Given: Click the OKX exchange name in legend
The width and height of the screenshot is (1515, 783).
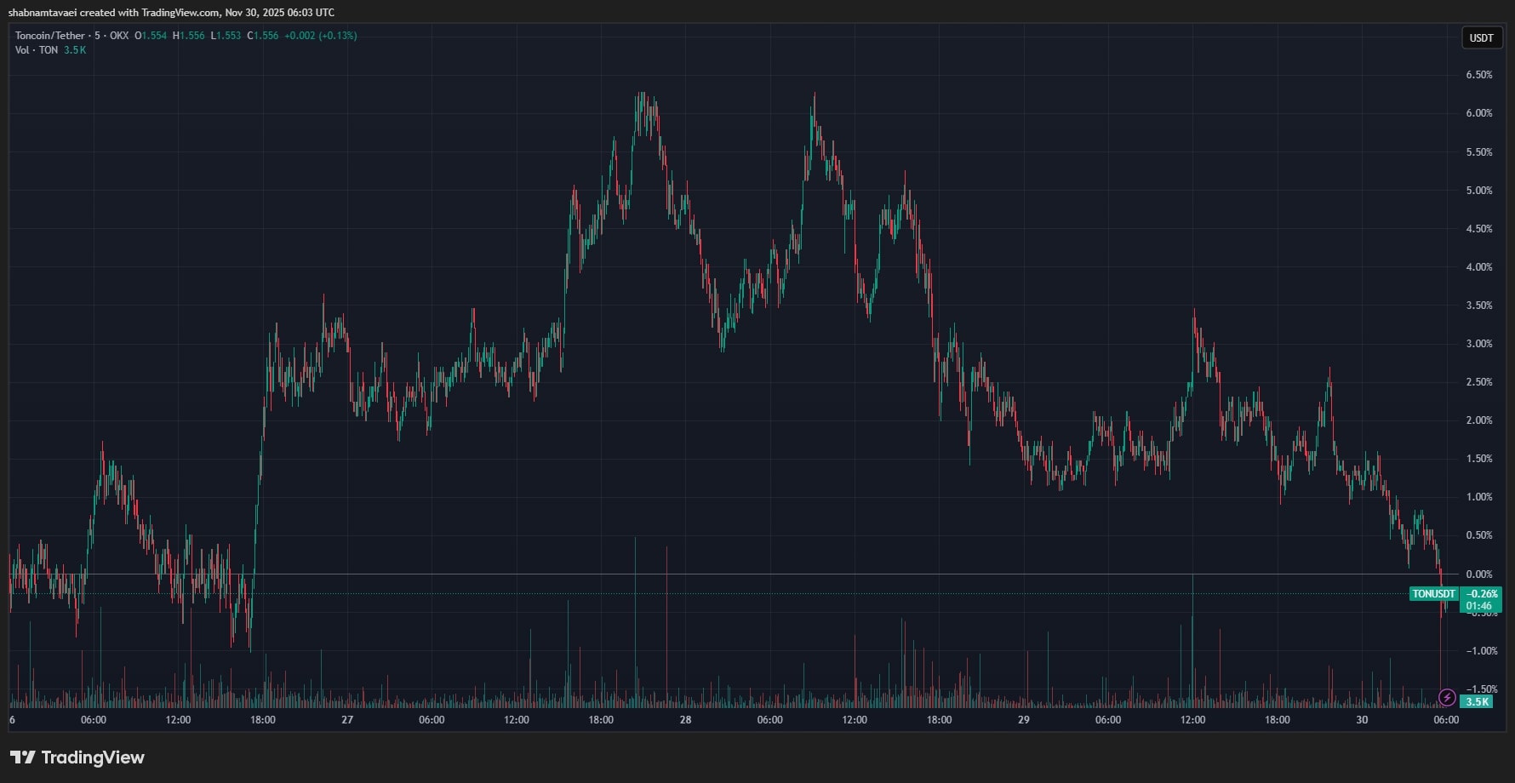Looking at the screenshot, I should click(119, 36).
